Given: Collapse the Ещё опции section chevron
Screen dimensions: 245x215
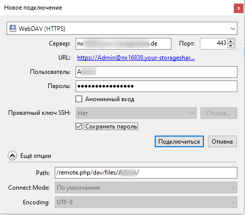Looking at the screenshot, I should point(12,156).
